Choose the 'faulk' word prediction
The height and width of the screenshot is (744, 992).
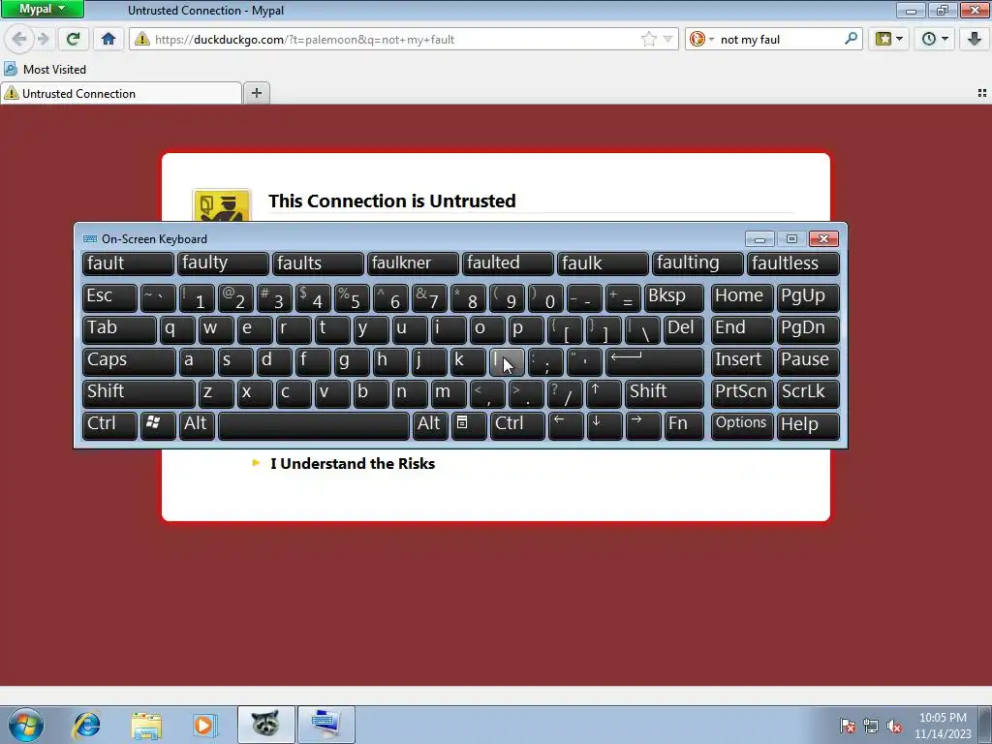pos(603,263)
